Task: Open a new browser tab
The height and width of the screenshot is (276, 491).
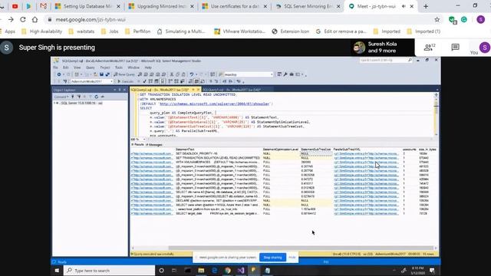Action: tap(426, 6)
